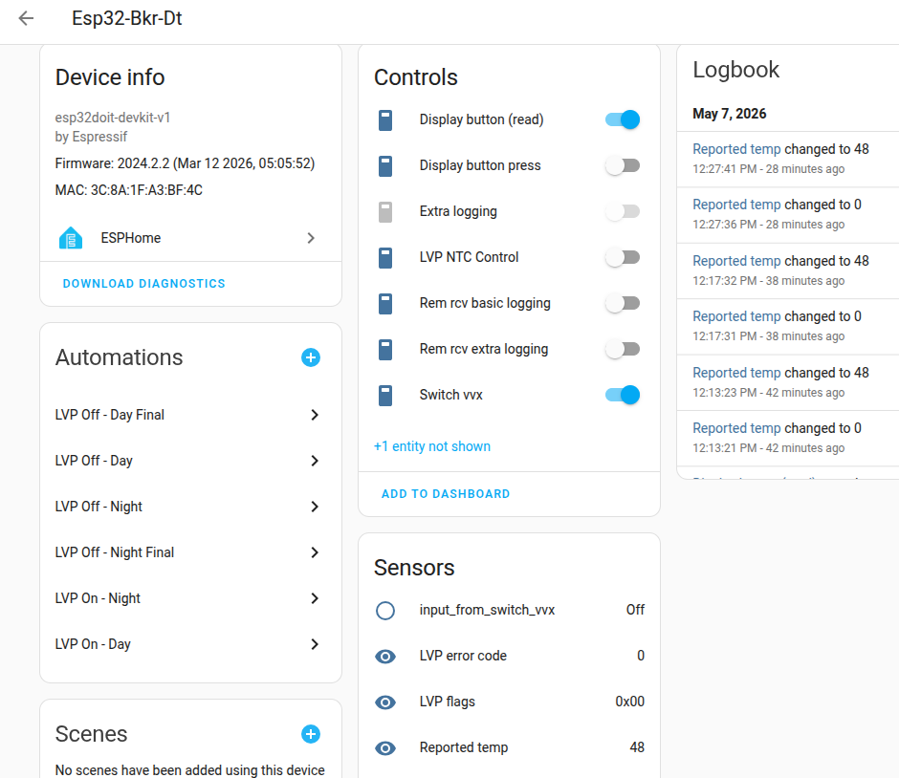This screenshot has width=899, height=778.
Task: Click the input_from_switch_vvx Off state
Action: [x=635, y=610]
